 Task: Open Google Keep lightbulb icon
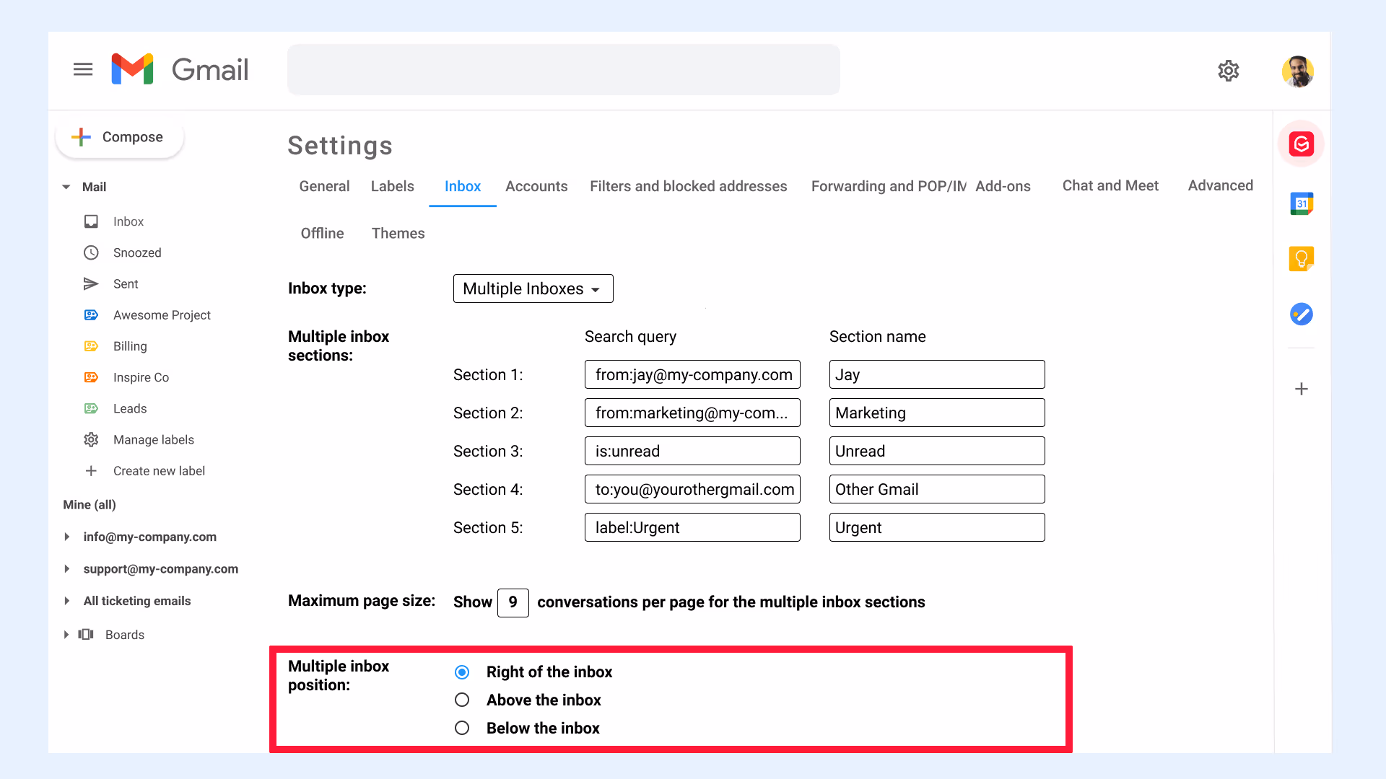[1301, 258]
